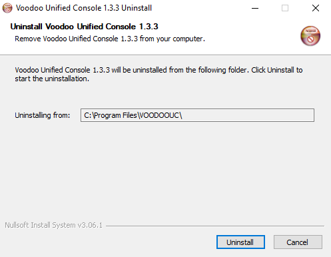Click the window title 'Voodoo Unified Console 1.3.3 Uninstall'

(x=84, y=8)
